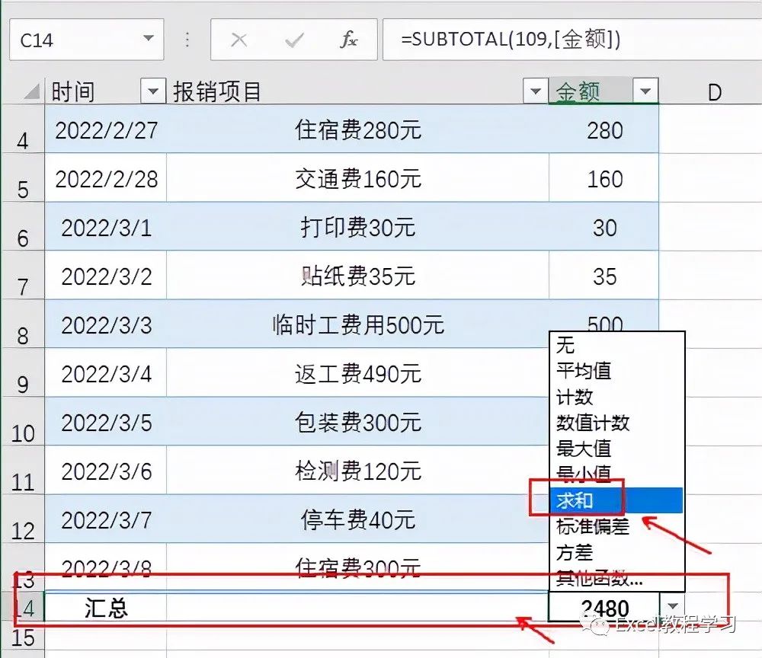Viewport: 762px width, 658px height.
Task: Select the 金额 column header
Action: tap(591, 91)
